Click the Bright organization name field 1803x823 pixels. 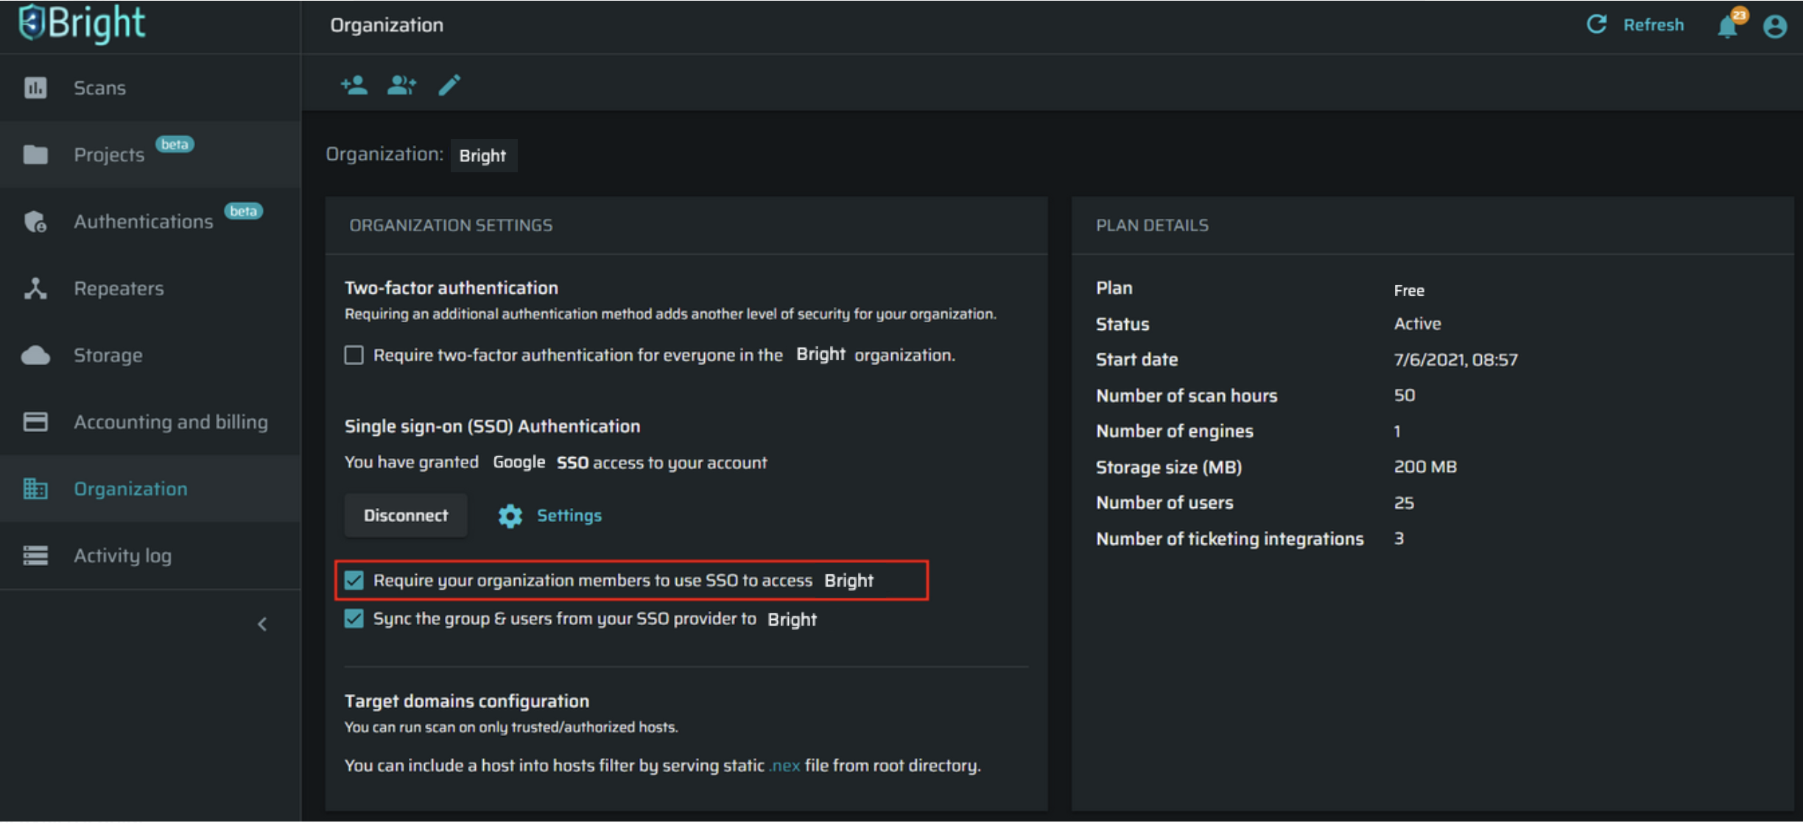(483, 156)
